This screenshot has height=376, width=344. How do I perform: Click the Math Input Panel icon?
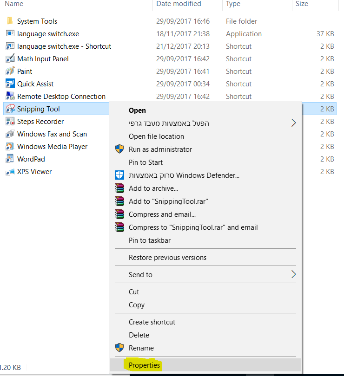pos(10,58)
